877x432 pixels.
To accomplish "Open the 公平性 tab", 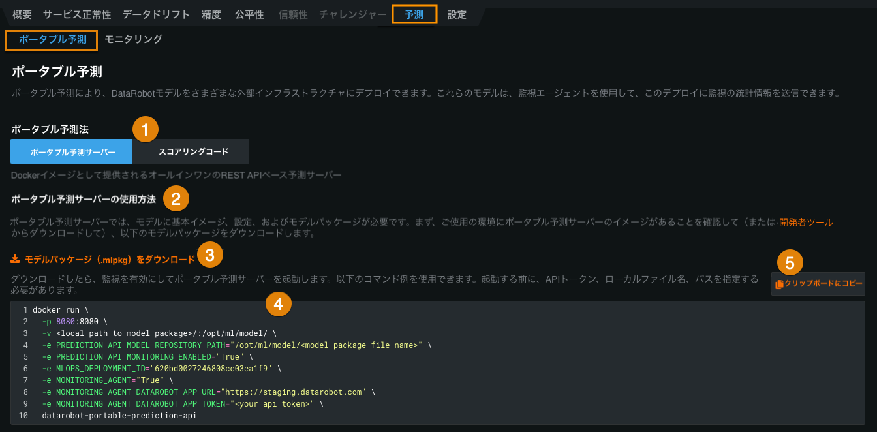I will (249, 14).
